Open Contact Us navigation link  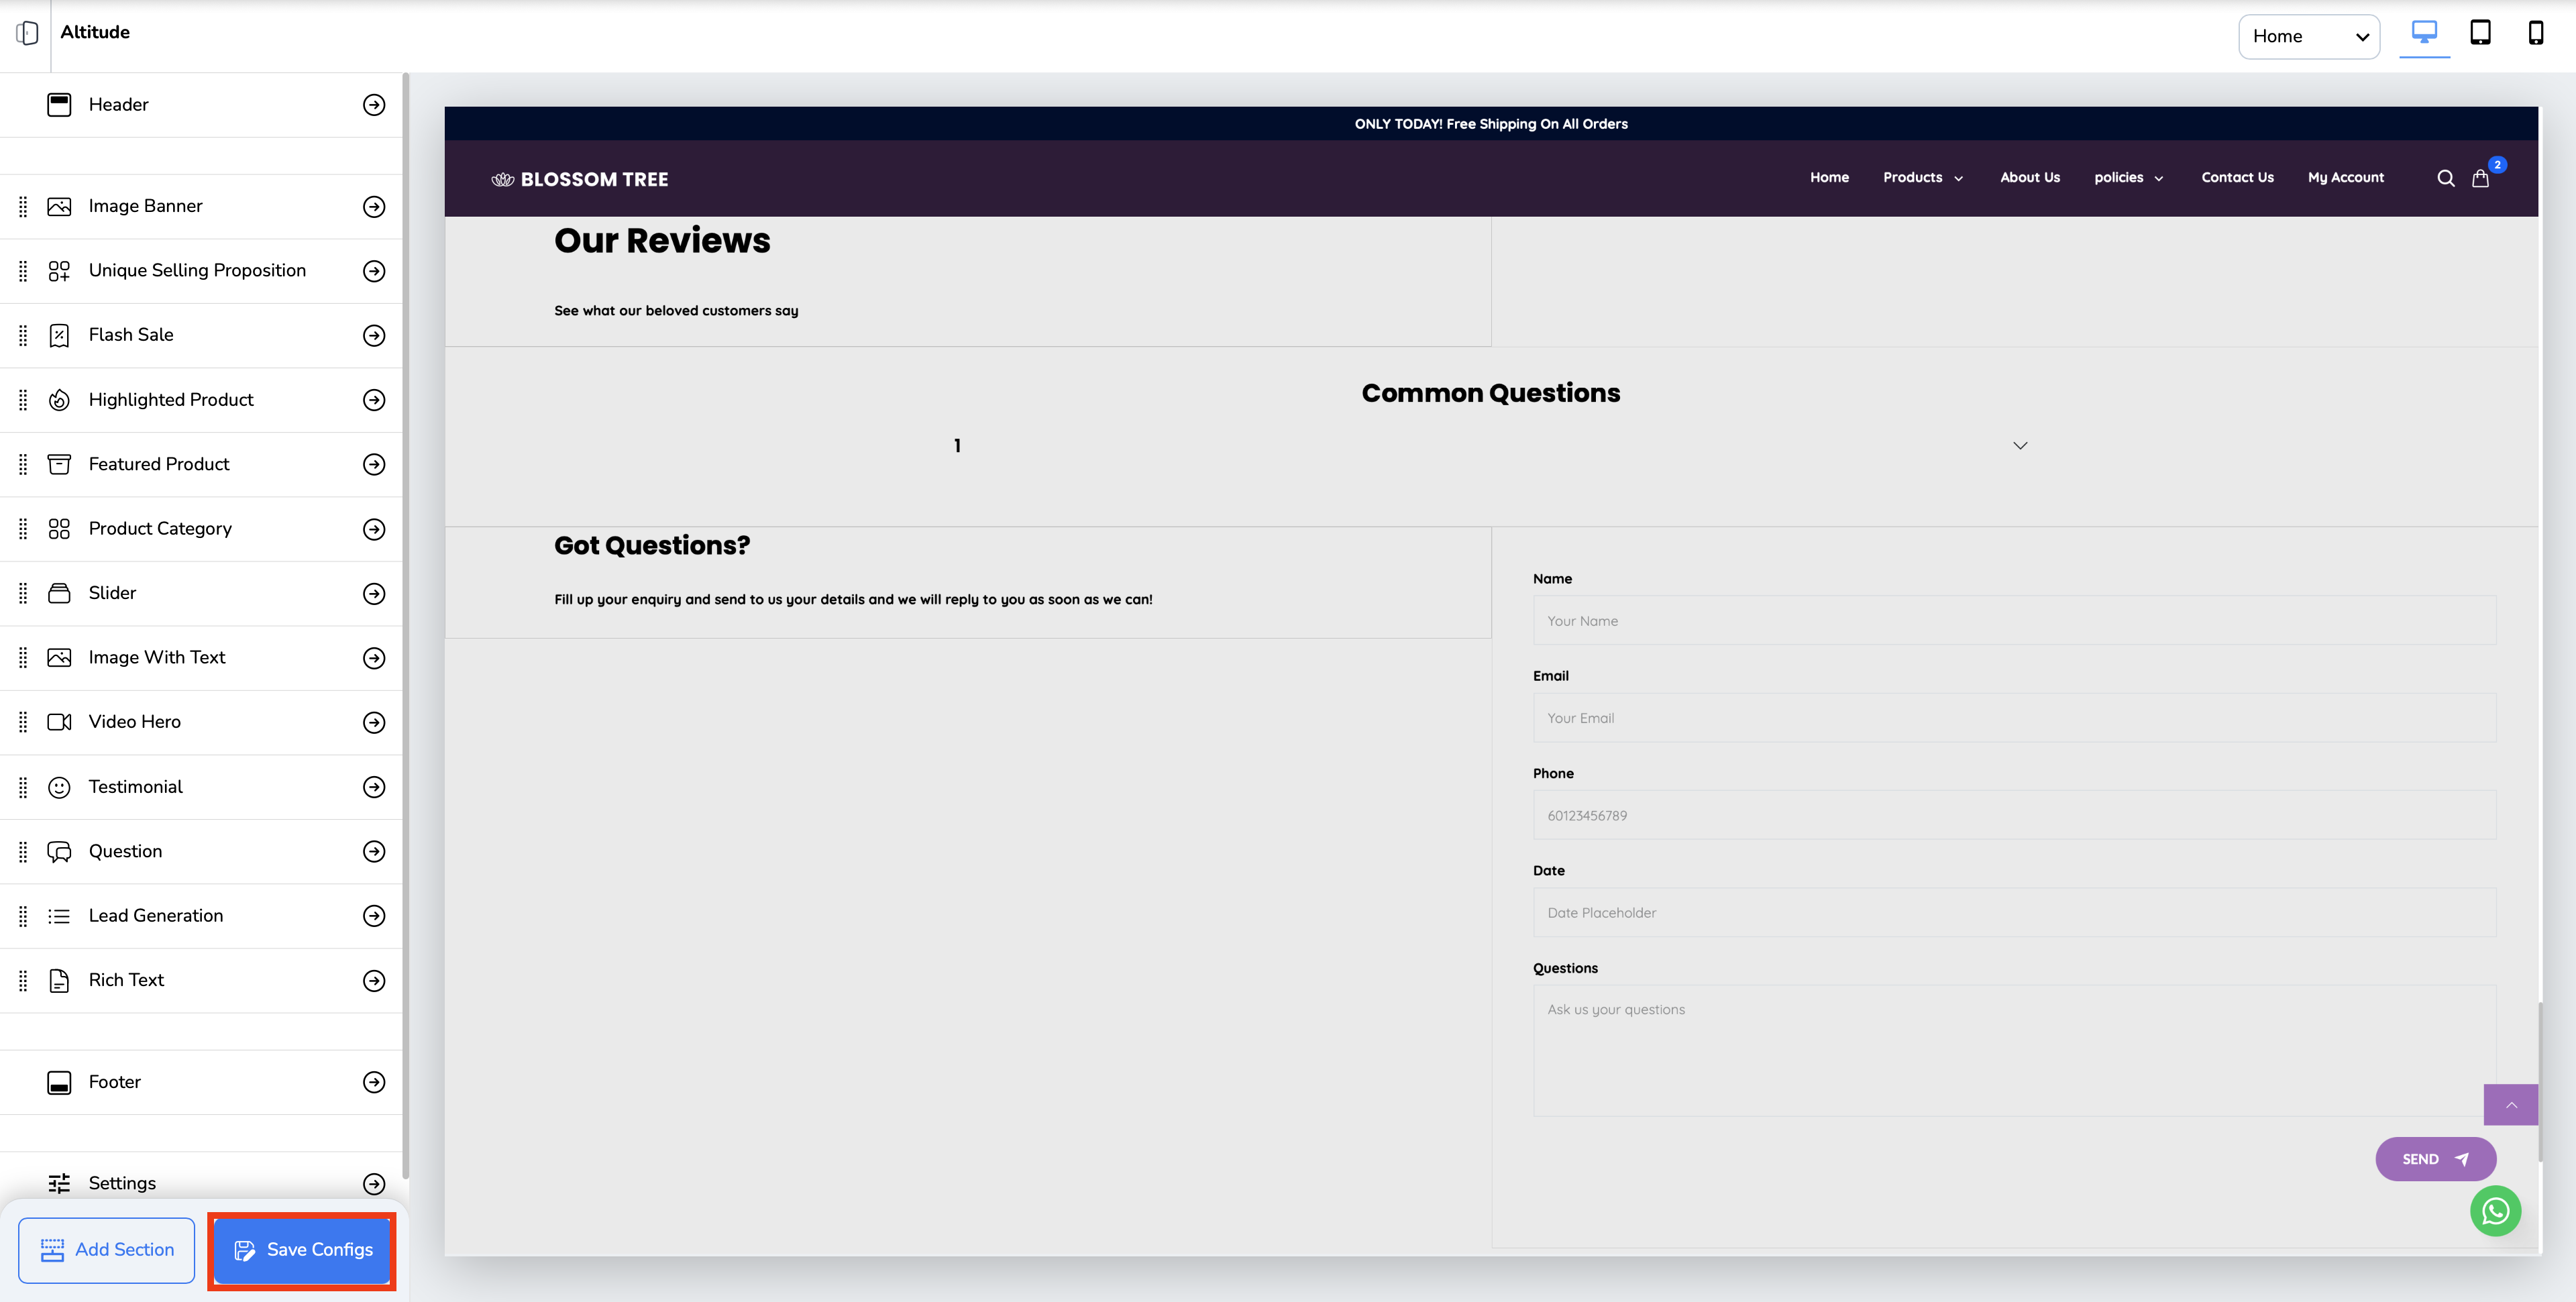click(2236, 178)
